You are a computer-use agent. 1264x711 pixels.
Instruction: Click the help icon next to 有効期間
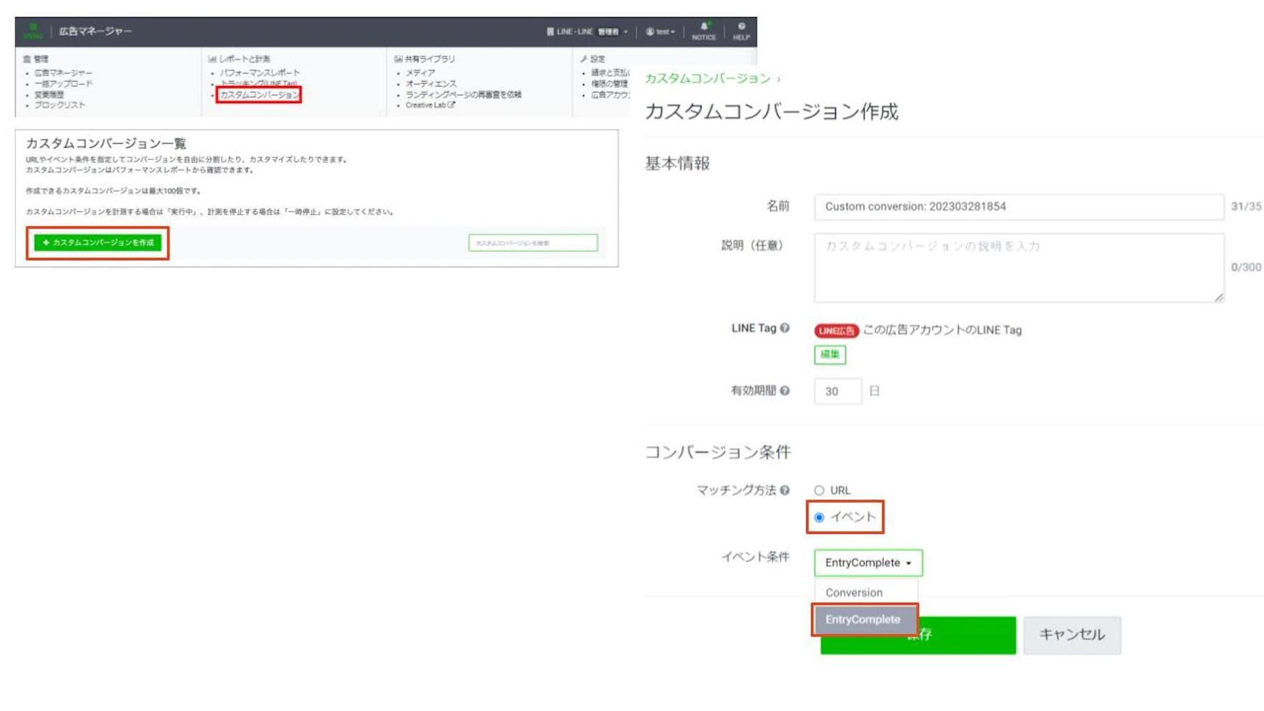[785, 391]
